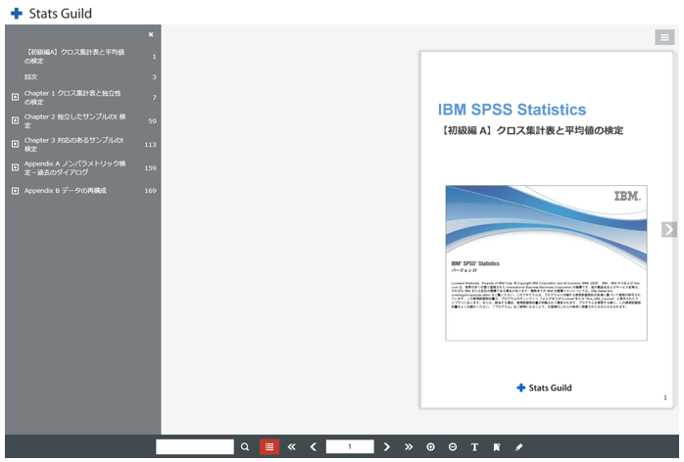Click the pen annotation icon
This screenshot has width=684, height=462.
point(518,446)
